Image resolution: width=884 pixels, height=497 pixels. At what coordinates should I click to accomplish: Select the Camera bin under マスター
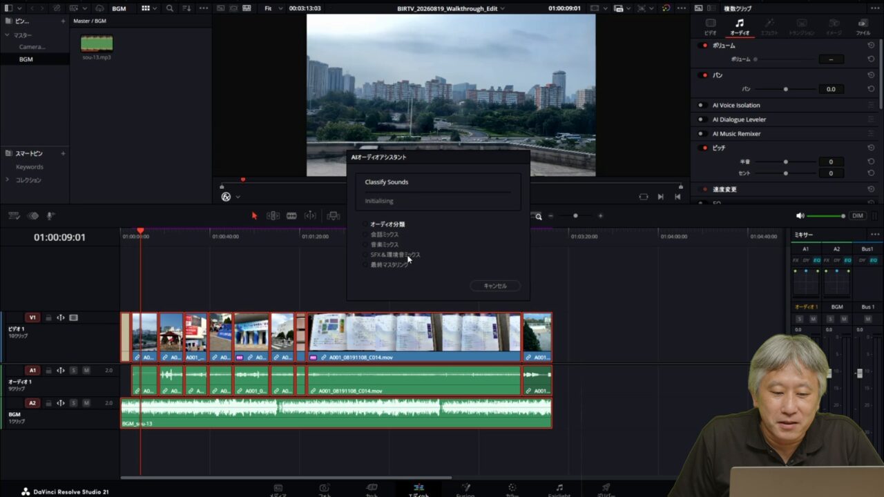pyautogui.click(x=32, y=47)
